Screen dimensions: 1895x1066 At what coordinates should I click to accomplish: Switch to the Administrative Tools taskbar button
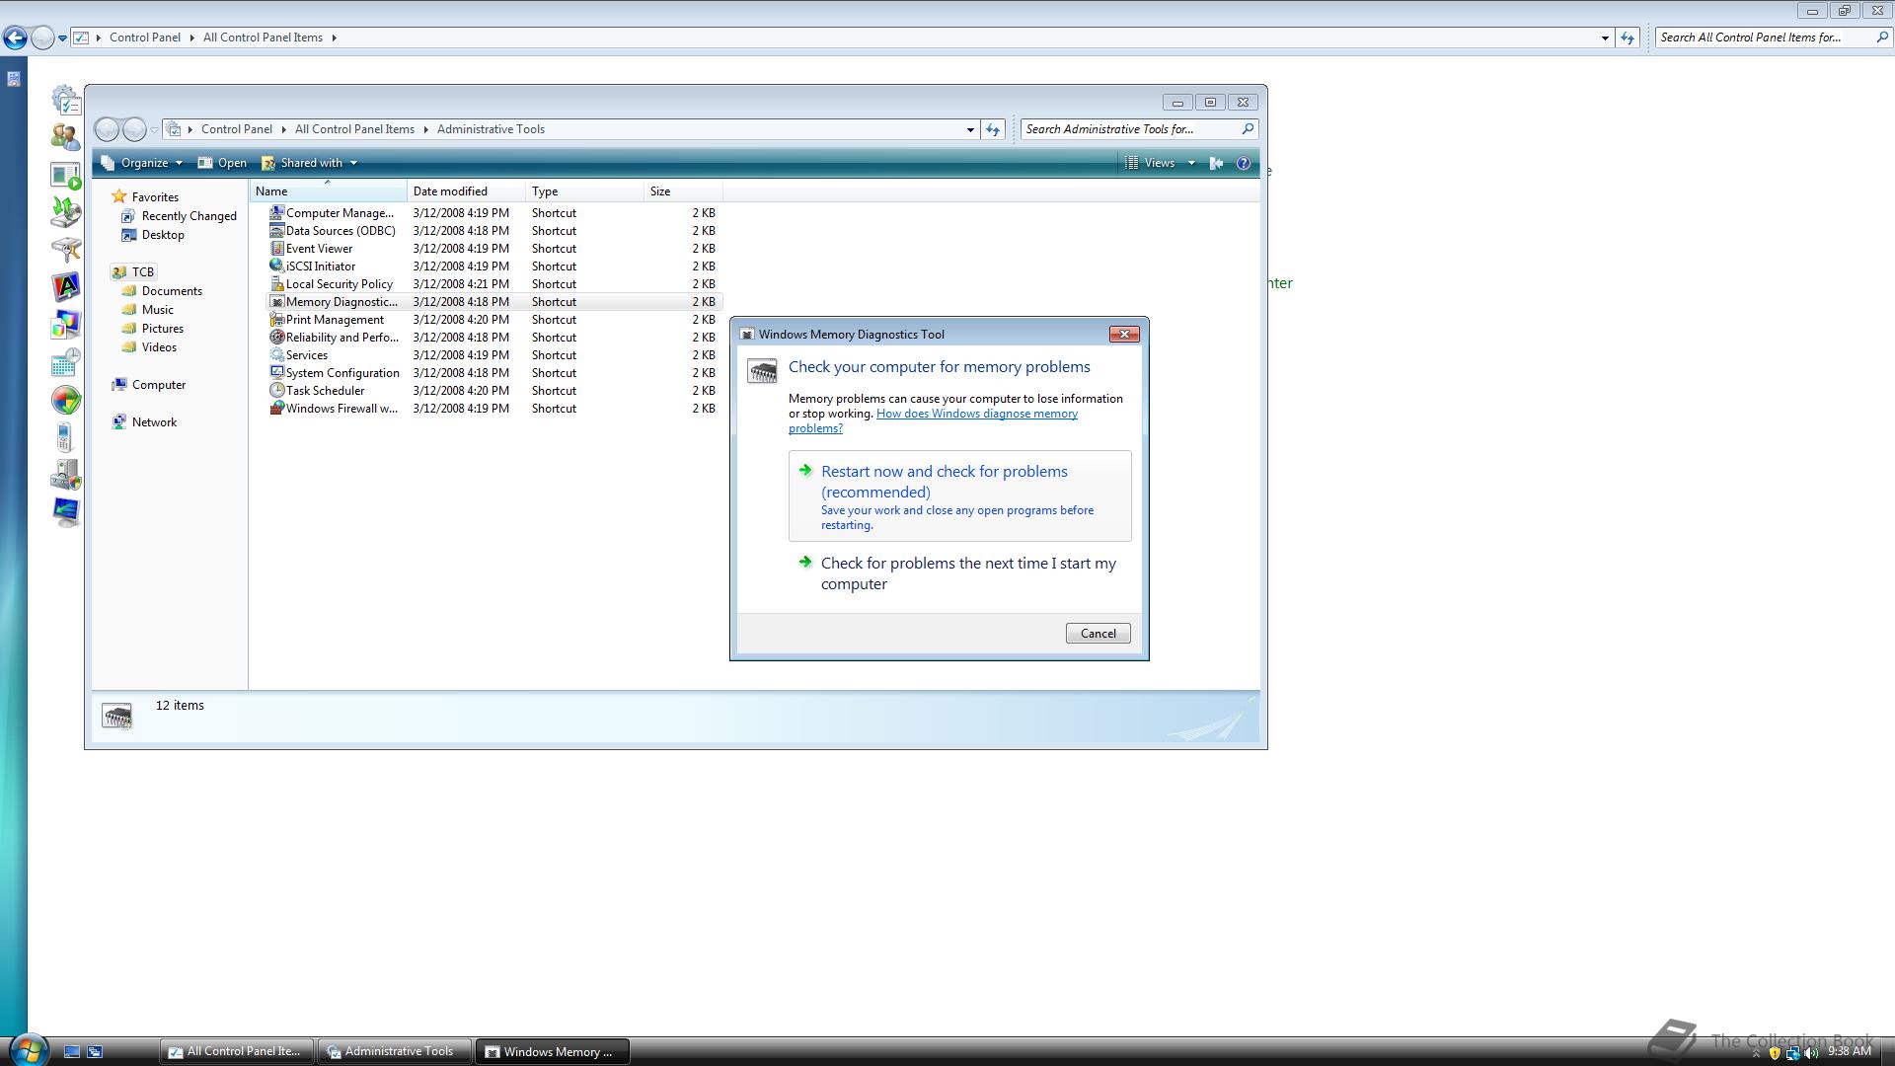click(x=394, y=1051)
